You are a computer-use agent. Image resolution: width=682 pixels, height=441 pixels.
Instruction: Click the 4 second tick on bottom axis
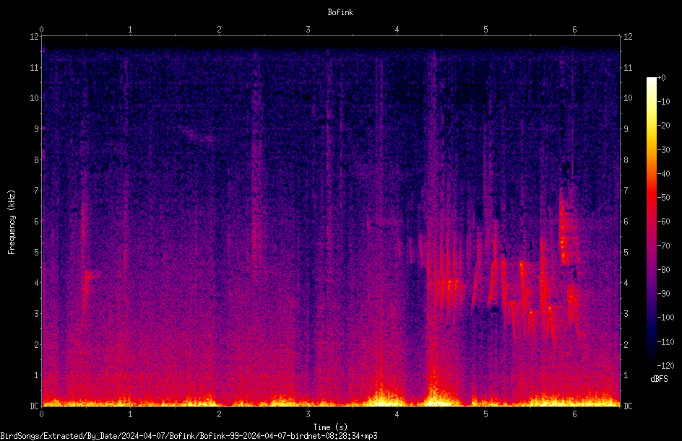(x=397, y=414)
